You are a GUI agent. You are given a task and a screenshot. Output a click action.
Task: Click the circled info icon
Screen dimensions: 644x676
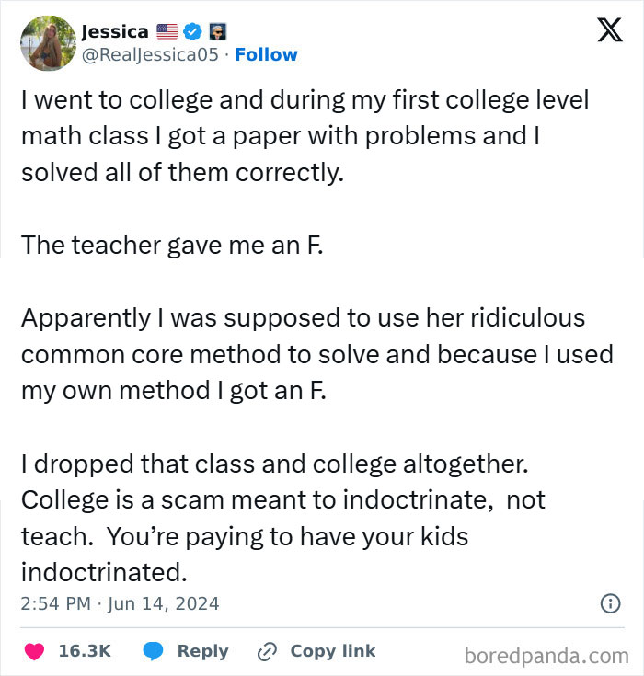click(609, 604)
